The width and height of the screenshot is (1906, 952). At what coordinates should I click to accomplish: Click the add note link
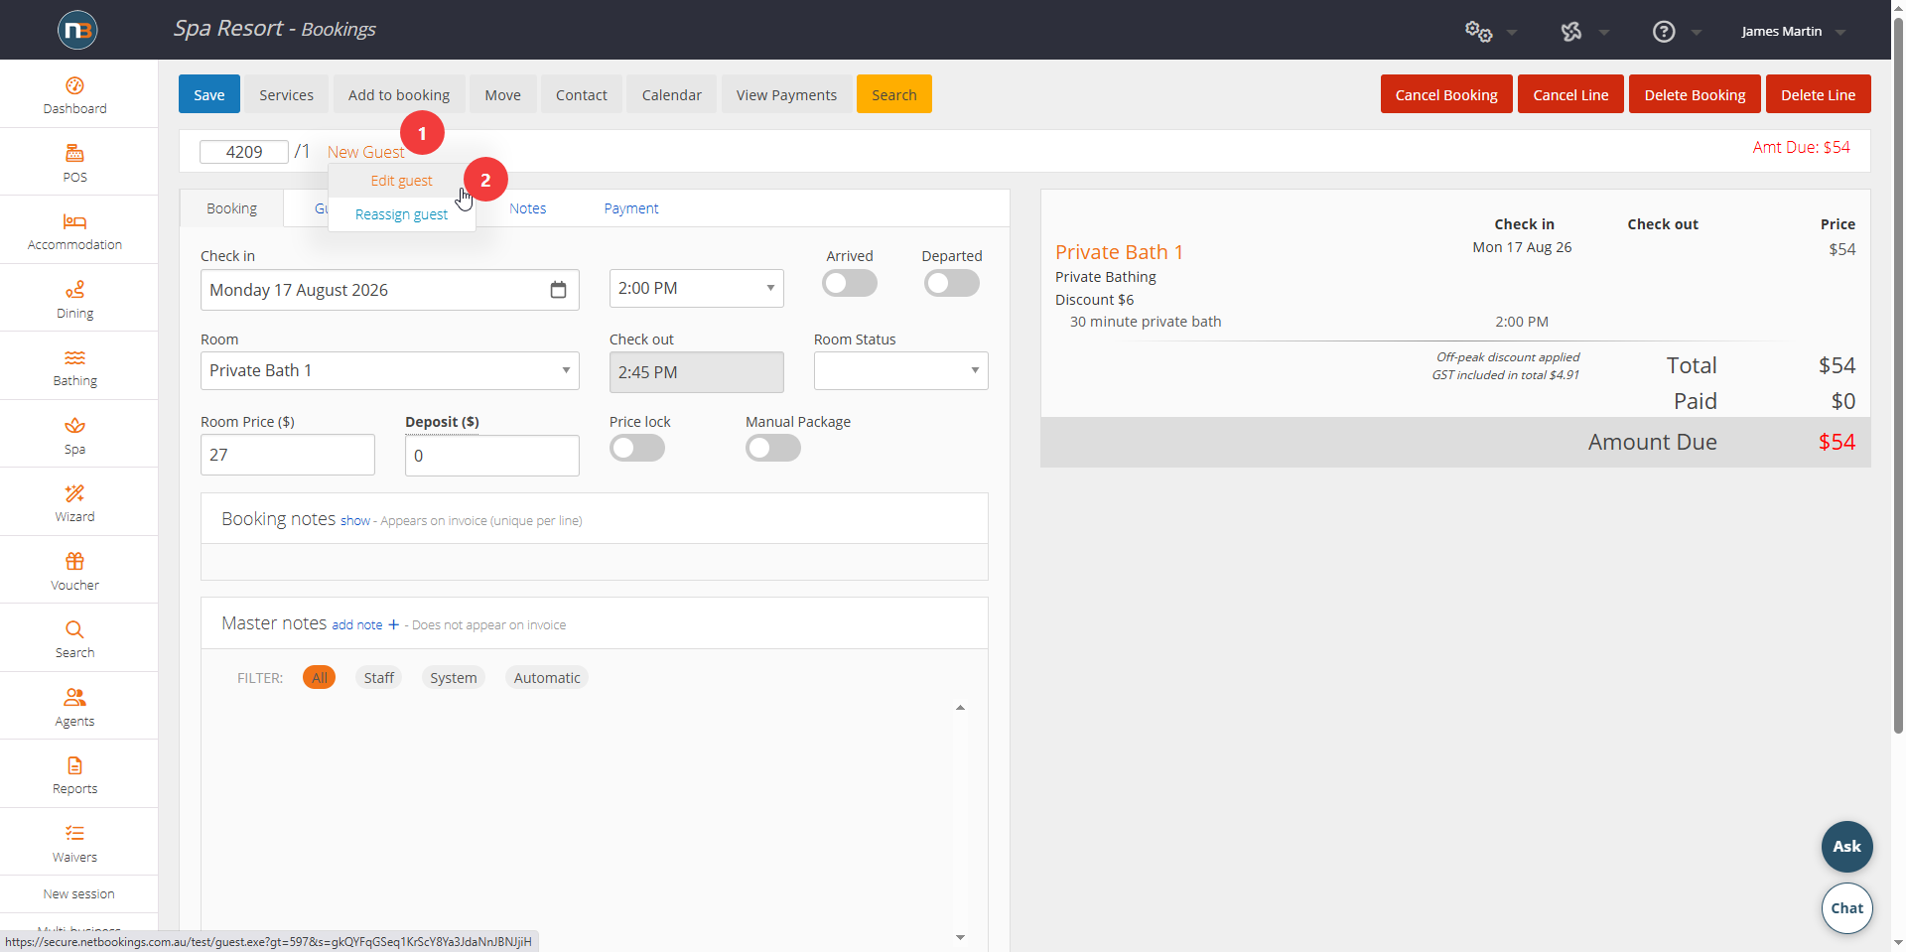[356, 624]
